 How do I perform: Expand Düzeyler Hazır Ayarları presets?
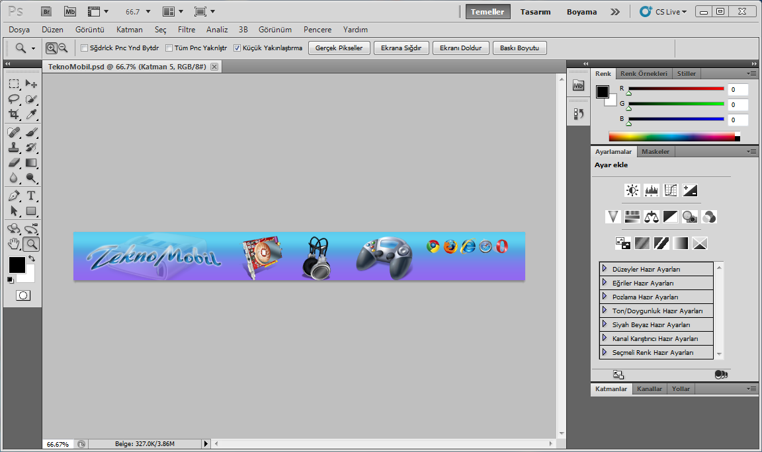[x=605, y=268]
